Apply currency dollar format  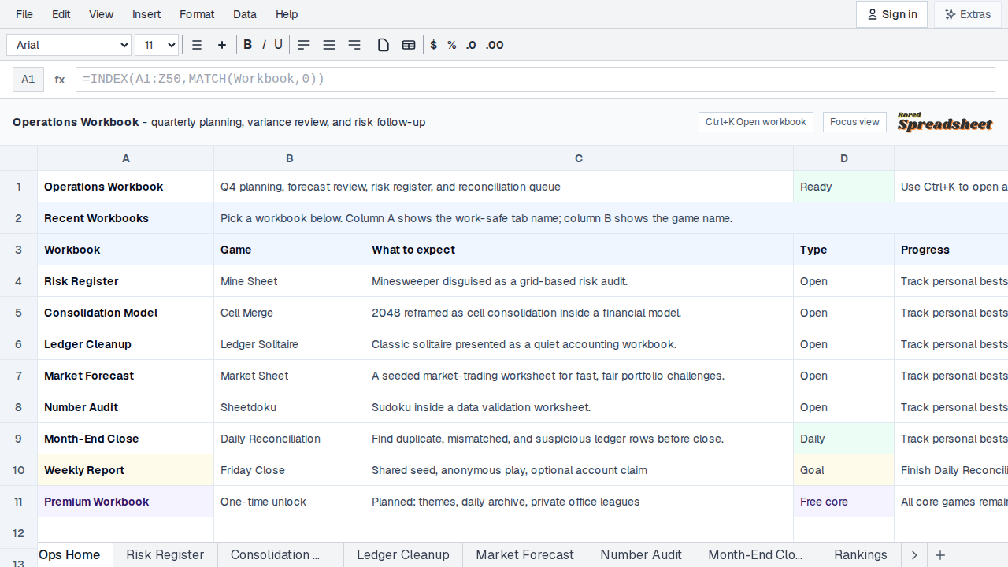pyautogui.click(x=434, y=45)
